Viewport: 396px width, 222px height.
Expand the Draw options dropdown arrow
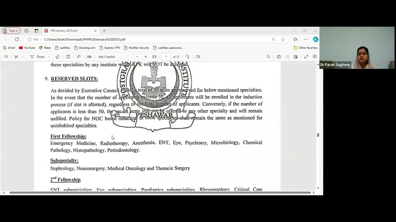tap(49, 57)
